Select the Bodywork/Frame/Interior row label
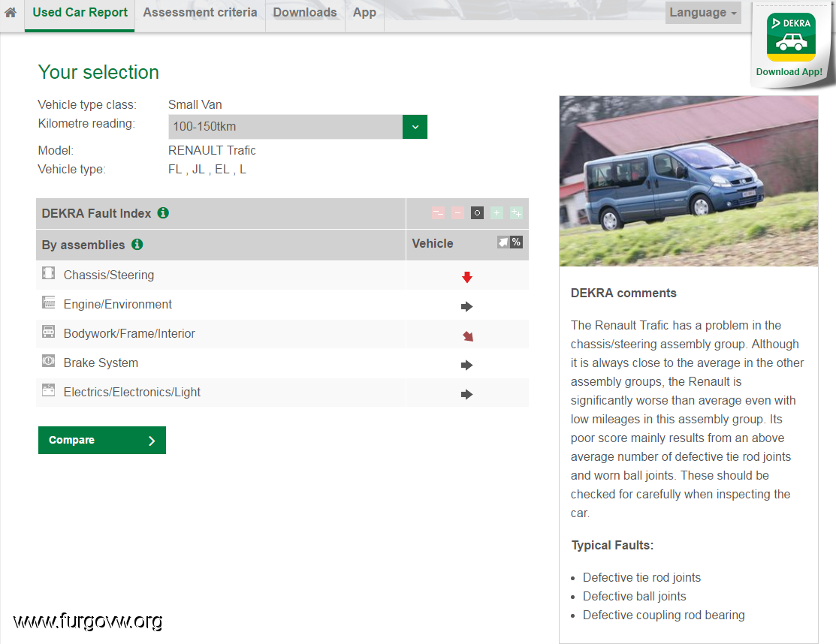This screenshot has width=836, height=644. tap(129, 333)
